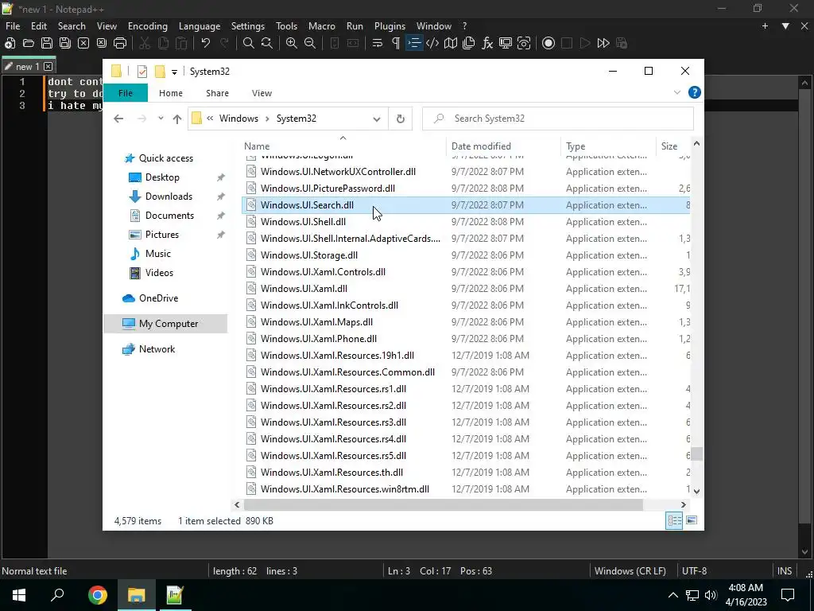Screen dimensions: 814x611
Task: Switch to Large icons view layout button
Action: pos(691,520)
